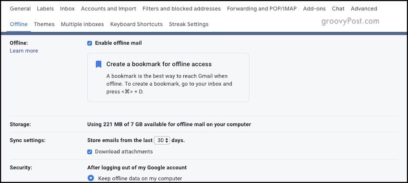
Task: Switch to the Add-ons tab
Action: tap(314, 9)
